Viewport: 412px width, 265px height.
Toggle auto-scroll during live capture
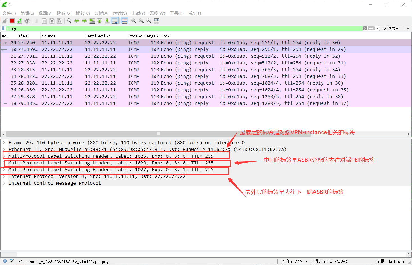click(115, 21)
